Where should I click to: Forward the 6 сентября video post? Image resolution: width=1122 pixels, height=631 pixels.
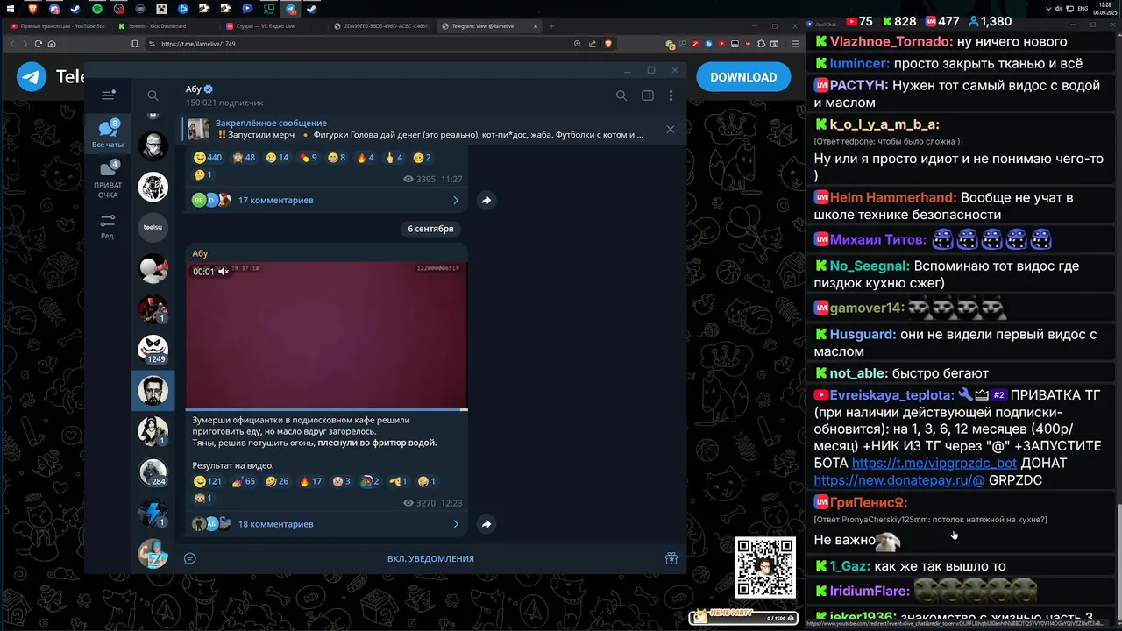coord(486,524)
